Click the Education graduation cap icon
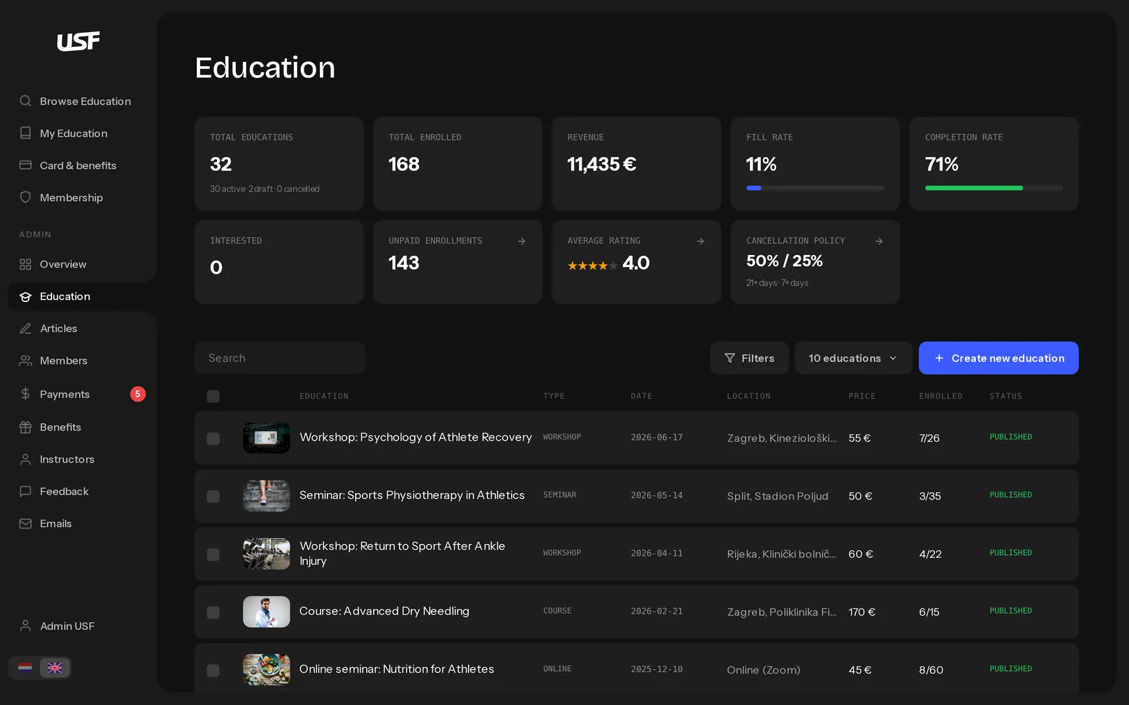This screenshot has height=705, width=1129. (25, 296)
